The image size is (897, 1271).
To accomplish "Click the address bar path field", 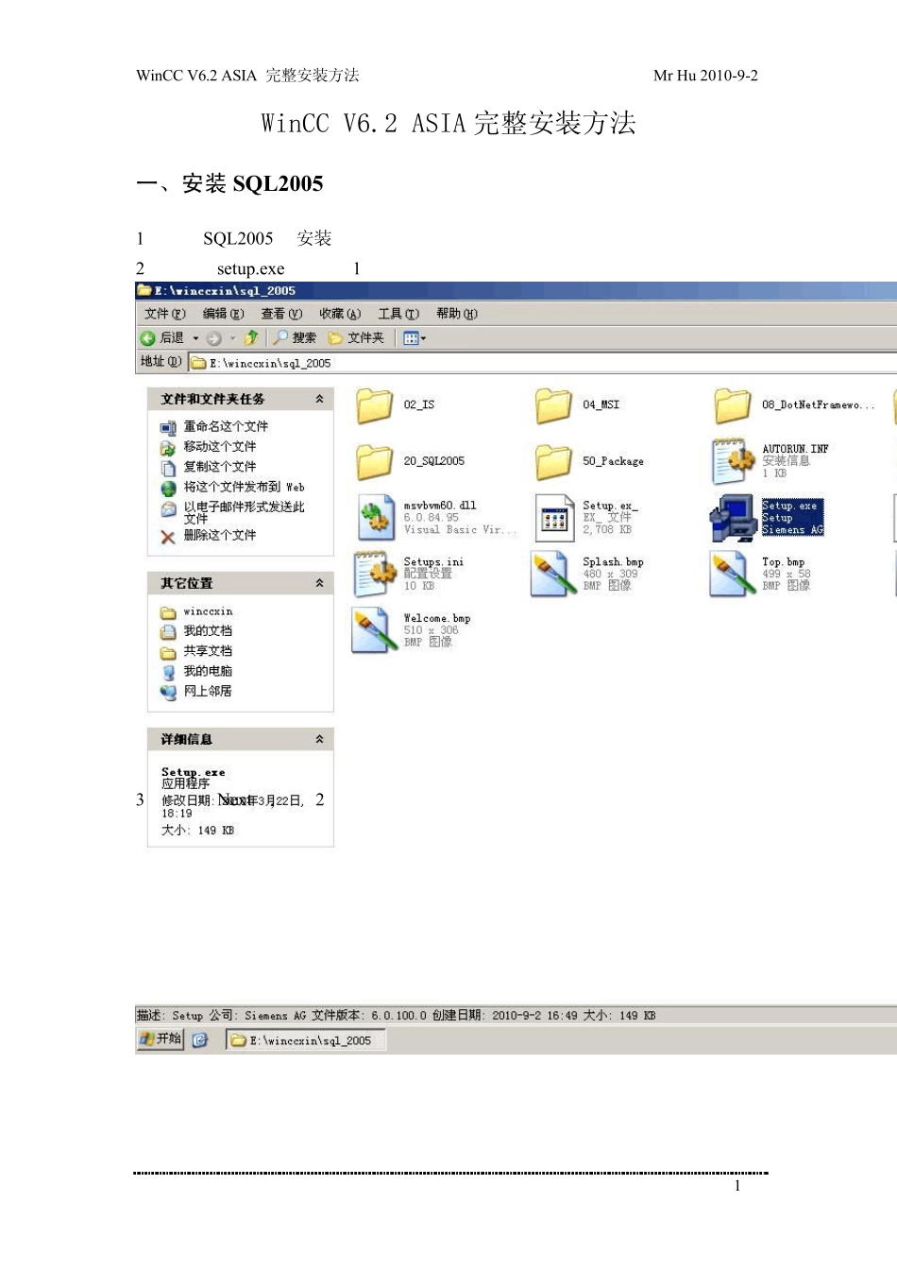I will [543, 363].
